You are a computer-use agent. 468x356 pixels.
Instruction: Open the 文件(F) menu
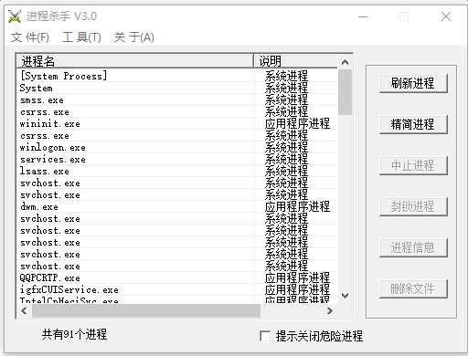coord(30,37)
